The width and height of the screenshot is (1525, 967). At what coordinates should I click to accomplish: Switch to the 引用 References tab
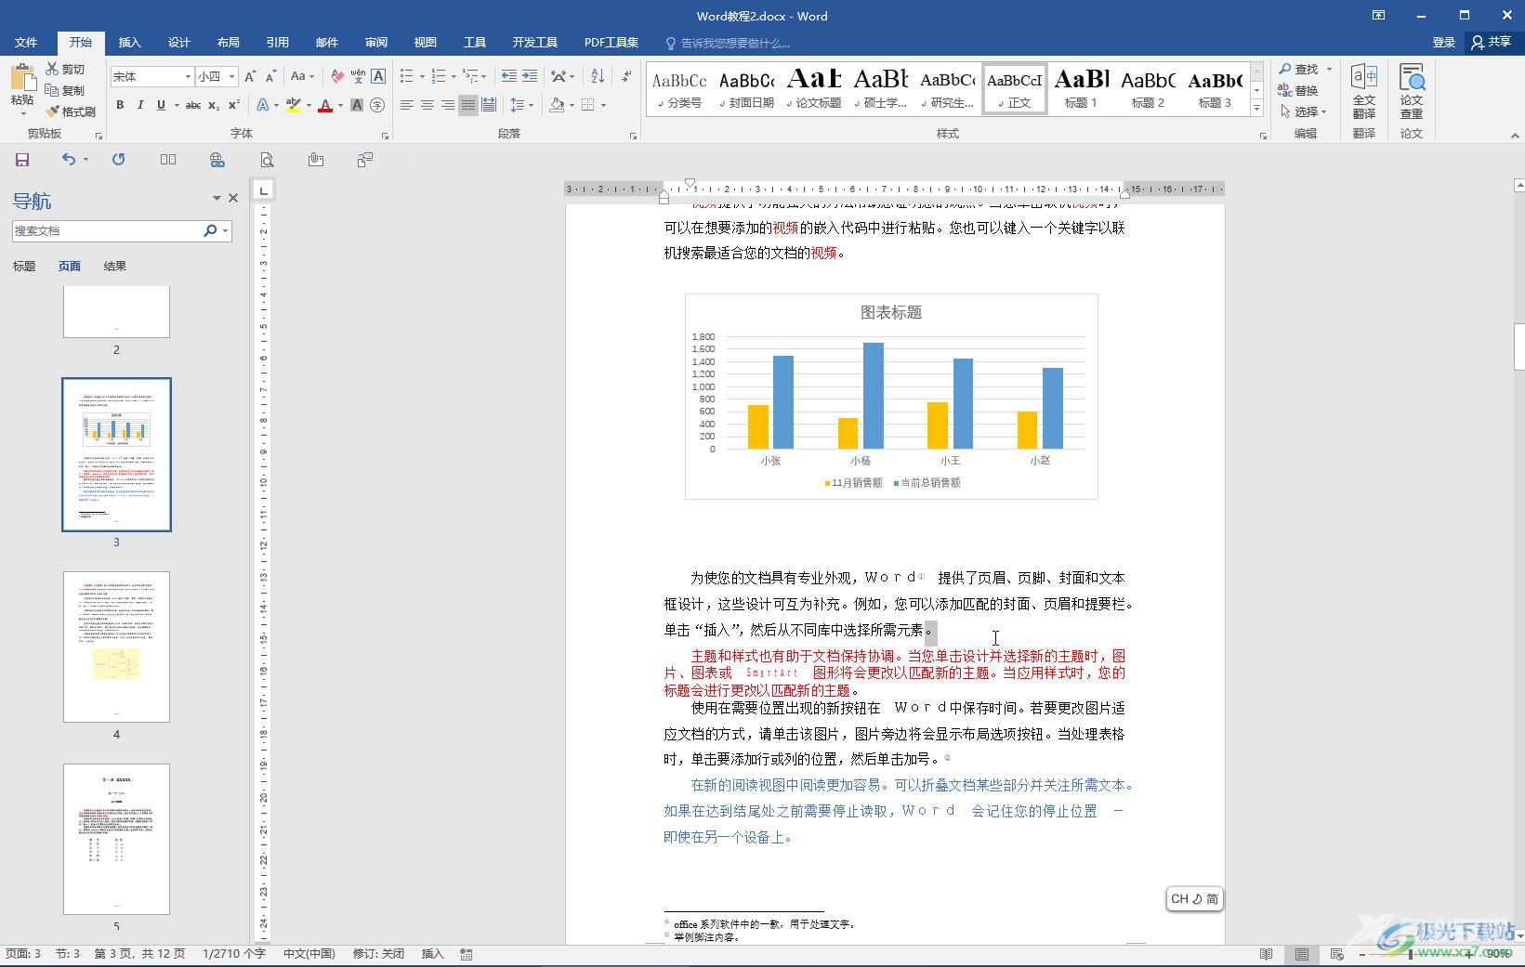277,43
